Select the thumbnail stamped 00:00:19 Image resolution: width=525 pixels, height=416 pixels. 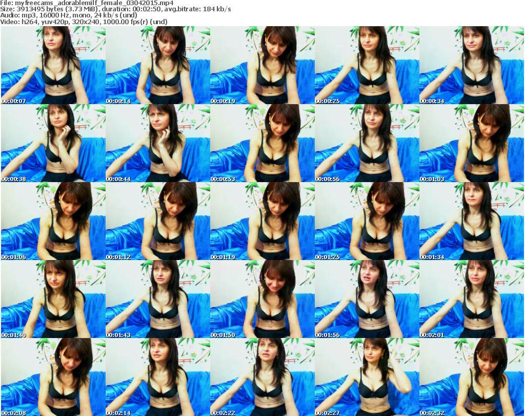click(262, 65)
